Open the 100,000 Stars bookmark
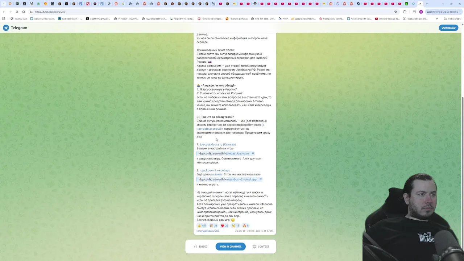The height and width of the screenshot is (261, 464). pos(19,18)
